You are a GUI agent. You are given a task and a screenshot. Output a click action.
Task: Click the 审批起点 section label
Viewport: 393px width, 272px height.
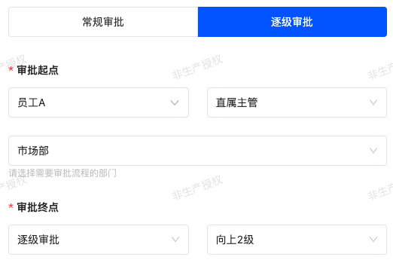(38, 70)
